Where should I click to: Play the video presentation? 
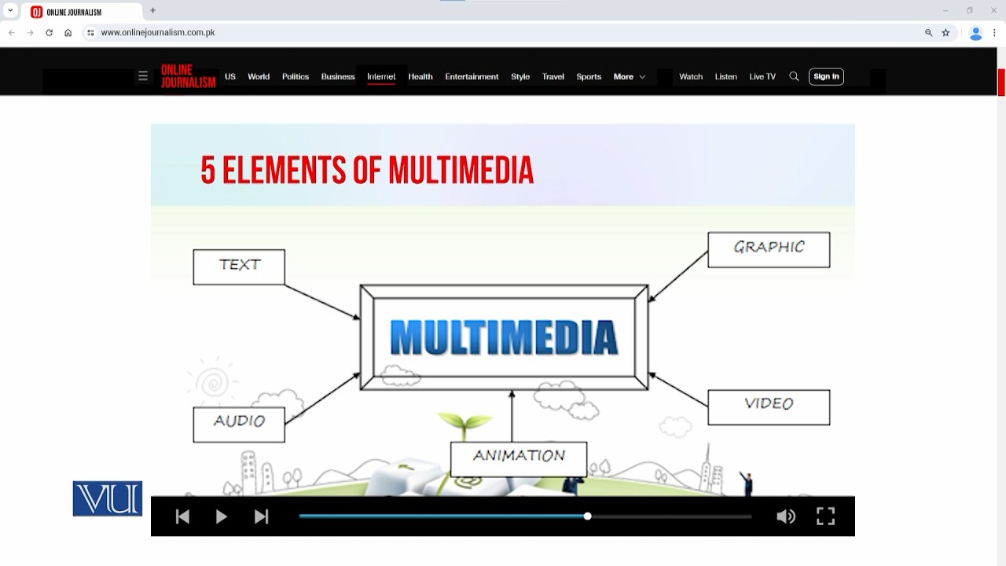(222, 516)
